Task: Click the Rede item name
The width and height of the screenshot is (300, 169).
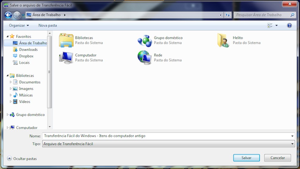Action: pos(158,55)
